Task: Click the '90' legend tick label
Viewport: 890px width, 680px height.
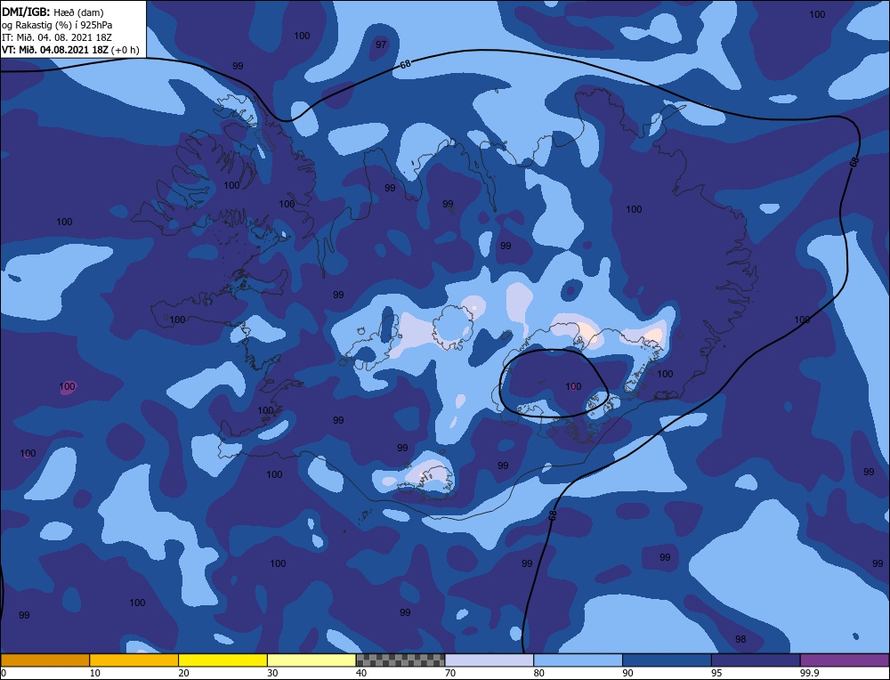Action: coord(627,673)
